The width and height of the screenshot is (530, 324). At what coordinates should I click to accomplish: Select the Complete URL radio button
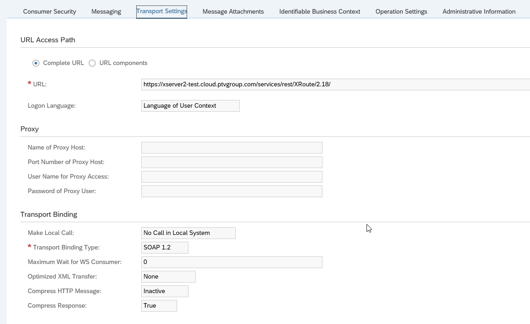pos(36,63)
